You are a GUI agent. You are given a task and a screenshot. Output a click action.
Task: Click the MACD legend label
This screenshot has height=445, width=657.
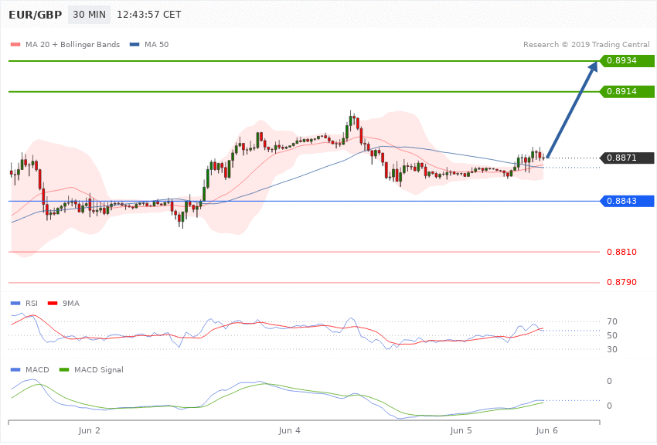(x=37, y=369)
